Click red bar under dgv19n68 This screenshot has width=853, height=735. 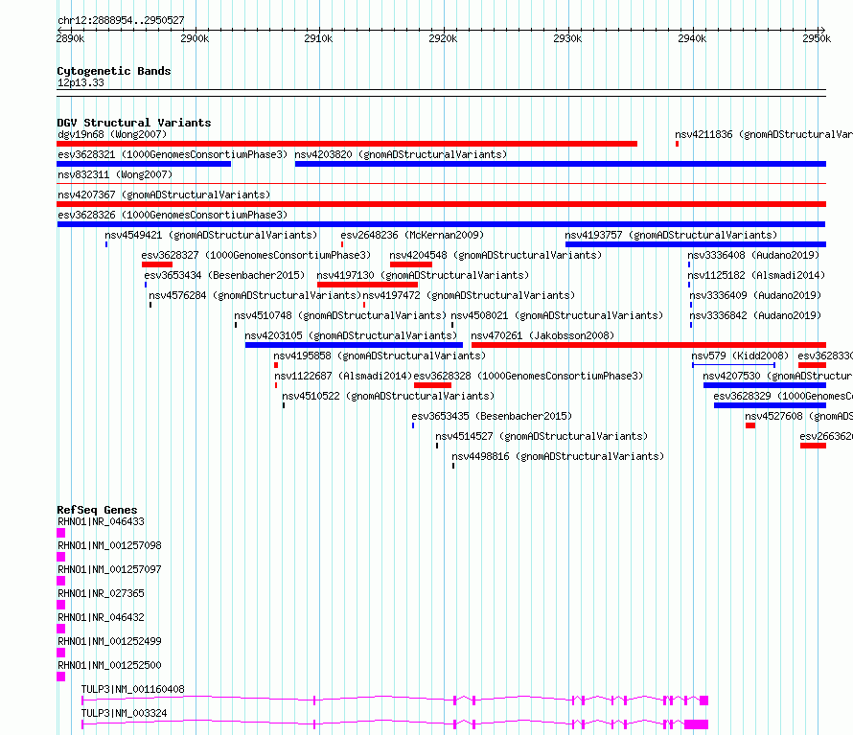pyautogui.click(x=347, y=144)
